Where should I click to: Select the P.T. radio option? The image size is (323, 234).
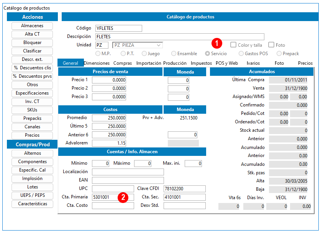pyautogui.click(x=123, y=54)
